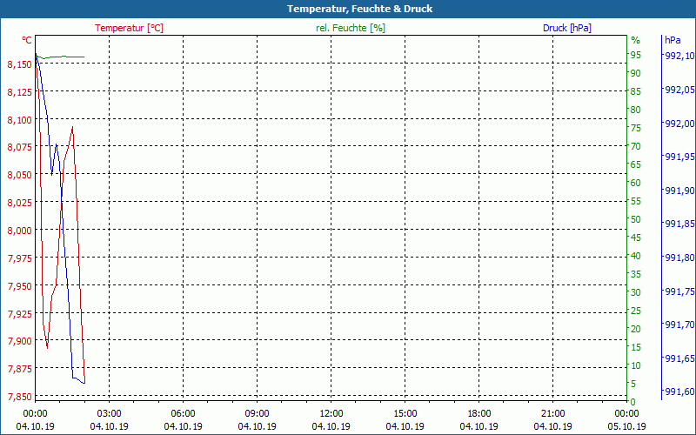Screen dimensions: 696x435
Task: Click the 12:00 time axis label
Action: 331,413
